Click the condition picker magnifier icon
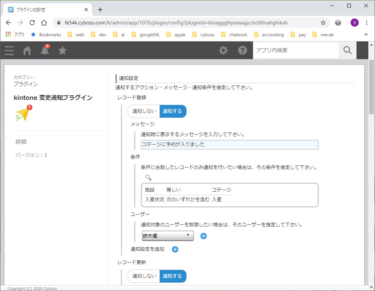 tap(148, 177)
